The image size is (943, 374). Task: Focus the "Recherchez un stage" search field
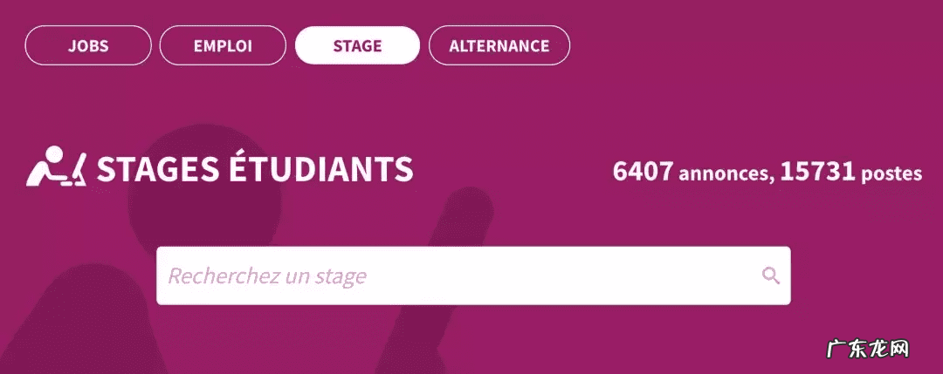tap(454, 276)
